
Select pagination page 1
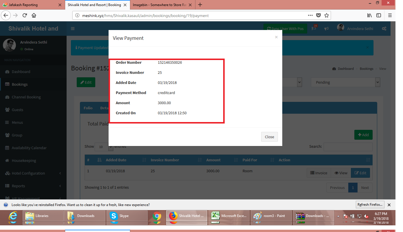pos(353,188)
